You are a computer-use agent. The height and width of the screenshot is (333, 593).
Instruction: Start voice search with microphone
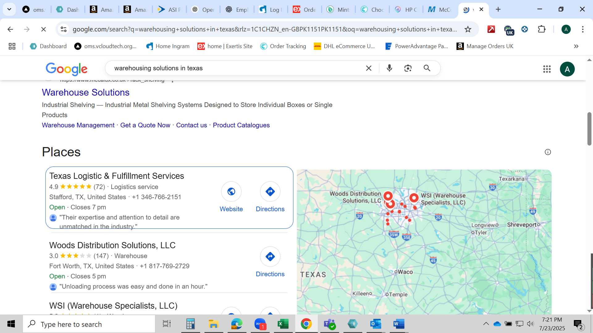pos(389,68)
